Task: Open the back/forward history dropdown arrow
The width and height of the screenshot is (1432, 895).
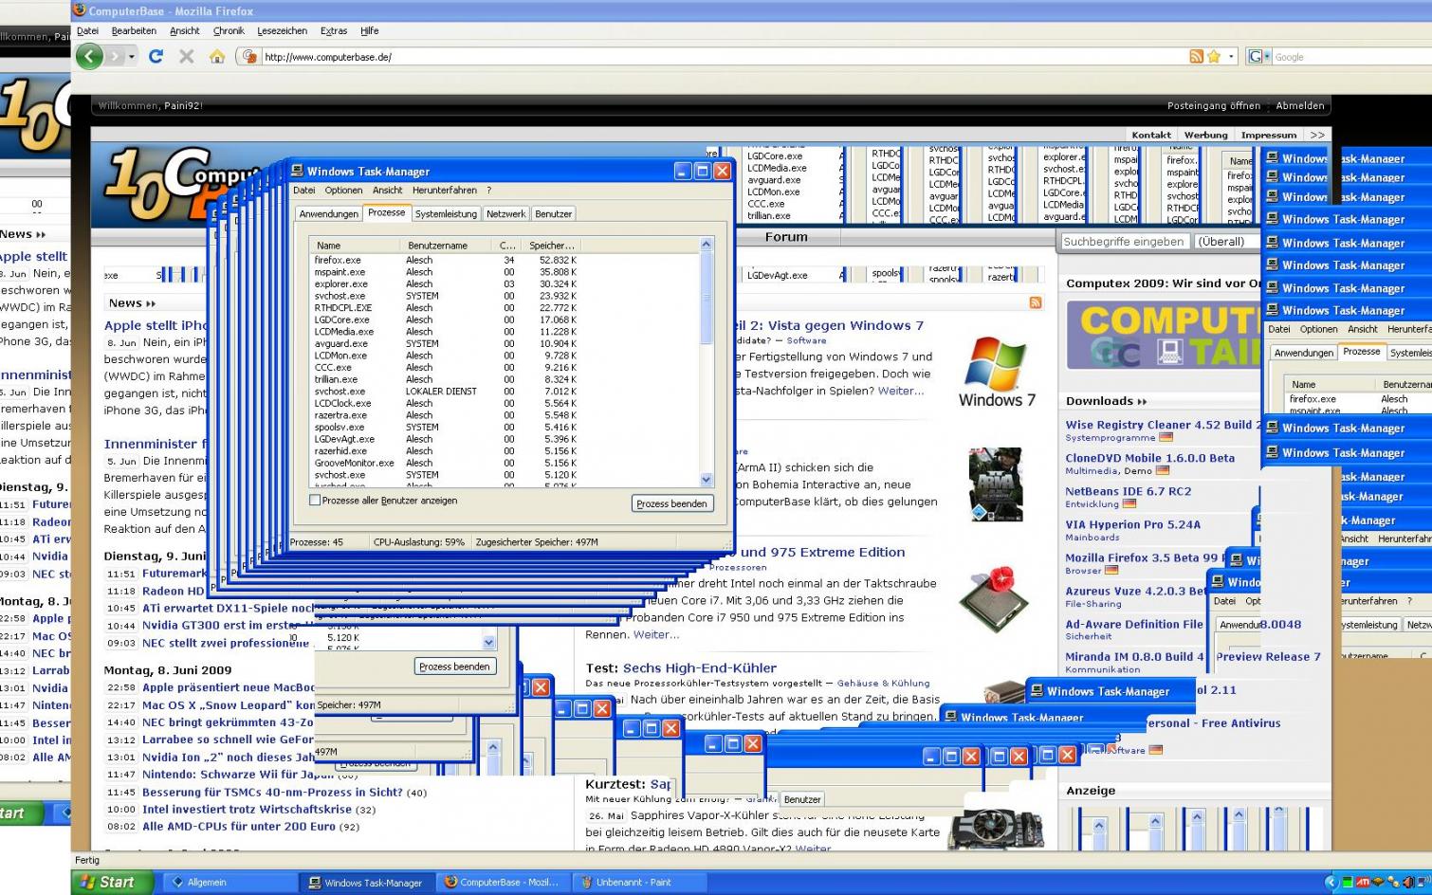Action: 132,57
